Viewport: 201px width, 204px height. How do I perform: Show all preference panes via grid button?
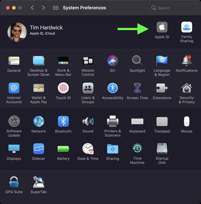[x=55, y=8]
